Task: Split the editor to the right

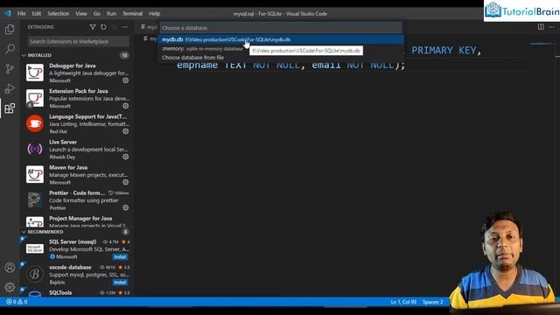Action: tap(541, 27)
